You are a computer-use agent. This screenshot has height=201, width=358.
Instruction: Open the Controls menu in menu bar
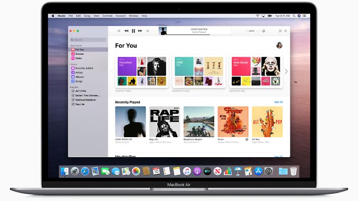tap(108, 15)
